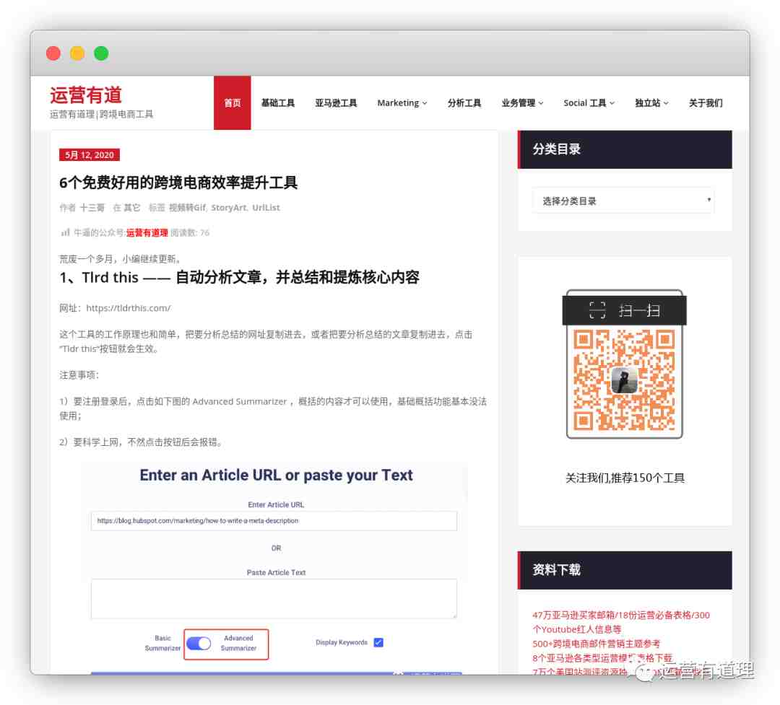Expand the 独立站 dropdown menu

tap(651, 103)
